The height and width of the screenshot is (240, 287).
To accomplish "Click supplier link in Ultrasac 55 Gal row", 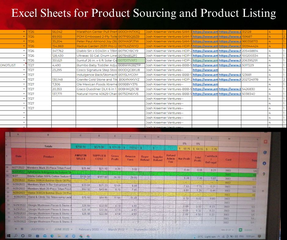I will 230,55.
